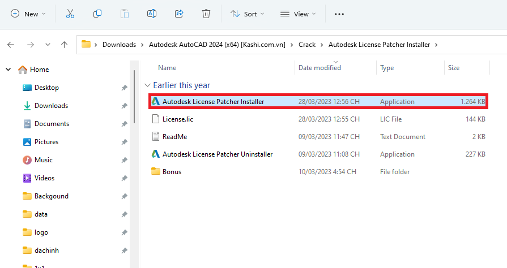Open Videos in the sidebar
The width and height of the screenshot is (507, 268).
(44, 178)
